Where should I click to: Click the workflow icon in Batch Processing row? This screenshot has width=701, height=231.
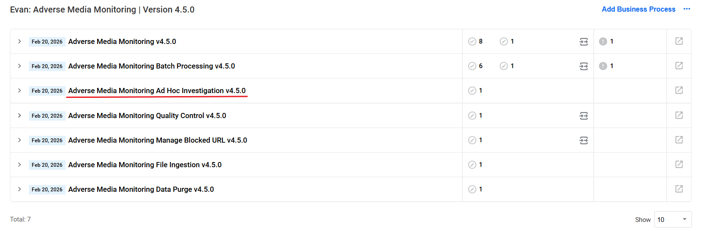point(584,66)
